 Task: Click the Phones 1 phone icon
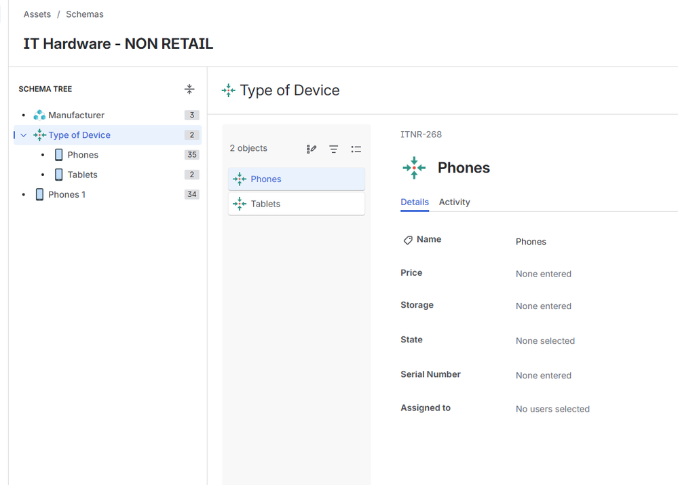point(39,194)
